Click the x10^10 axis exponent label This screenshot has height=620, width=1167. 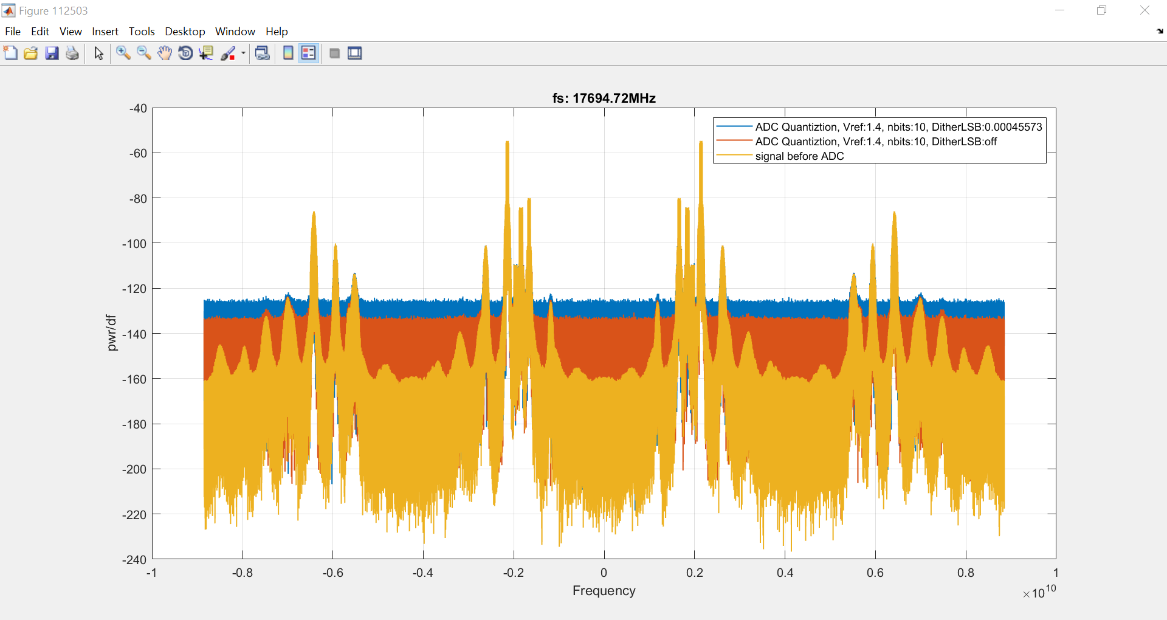click(x=1039, y=592)
